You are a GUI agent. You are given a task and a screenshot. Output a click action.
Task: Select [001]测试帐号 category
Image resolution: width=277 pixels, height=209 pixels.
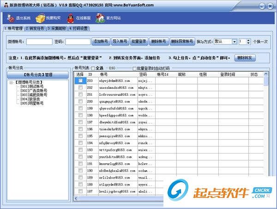pyautogui.click(x=32, y=86)
